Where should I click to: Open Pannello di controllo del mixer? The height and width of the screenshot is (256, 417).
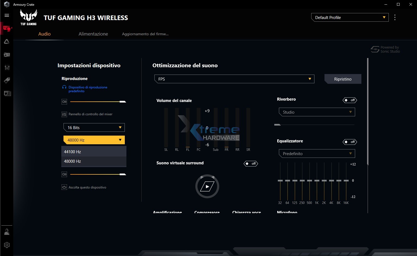pyautogui.click(x=90, y=114)
